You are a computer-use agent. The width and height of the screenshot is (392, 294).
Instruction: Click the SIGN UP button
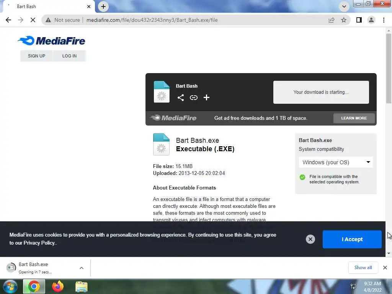36,56
